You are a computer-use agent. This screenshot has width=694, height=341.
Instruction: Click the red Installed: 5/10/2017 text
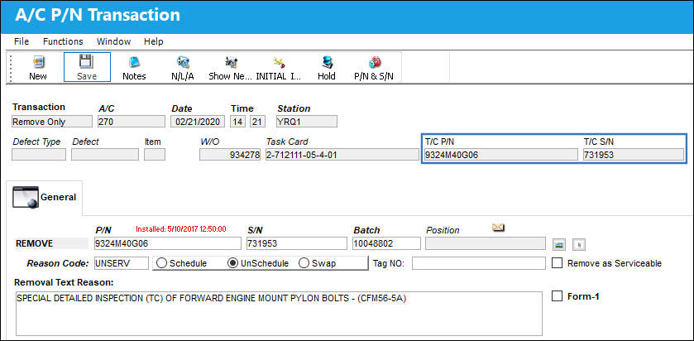(181, 229)
